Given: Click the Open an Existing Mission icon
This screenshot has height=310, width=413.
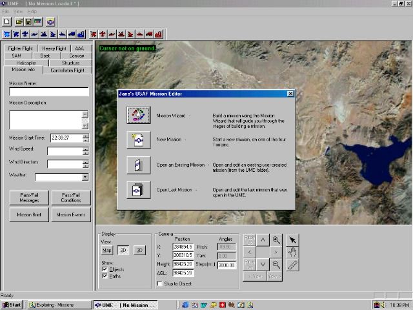Looking at the screenshot, I should tap(138, 165).
